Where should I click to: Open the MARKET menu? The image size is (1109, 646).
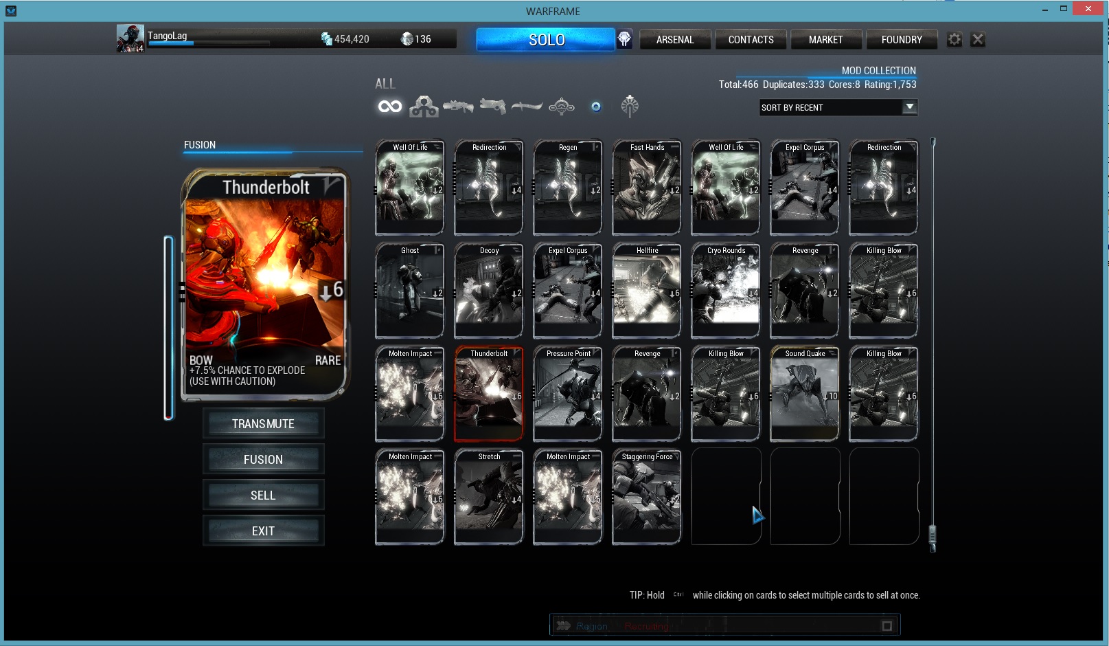[825, 40]
